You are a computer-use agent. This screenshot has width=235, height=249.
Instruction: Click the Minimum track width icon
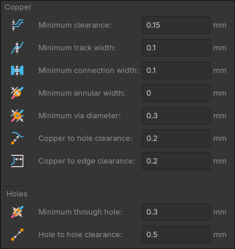pyautogui.click(x=17, y=48)
